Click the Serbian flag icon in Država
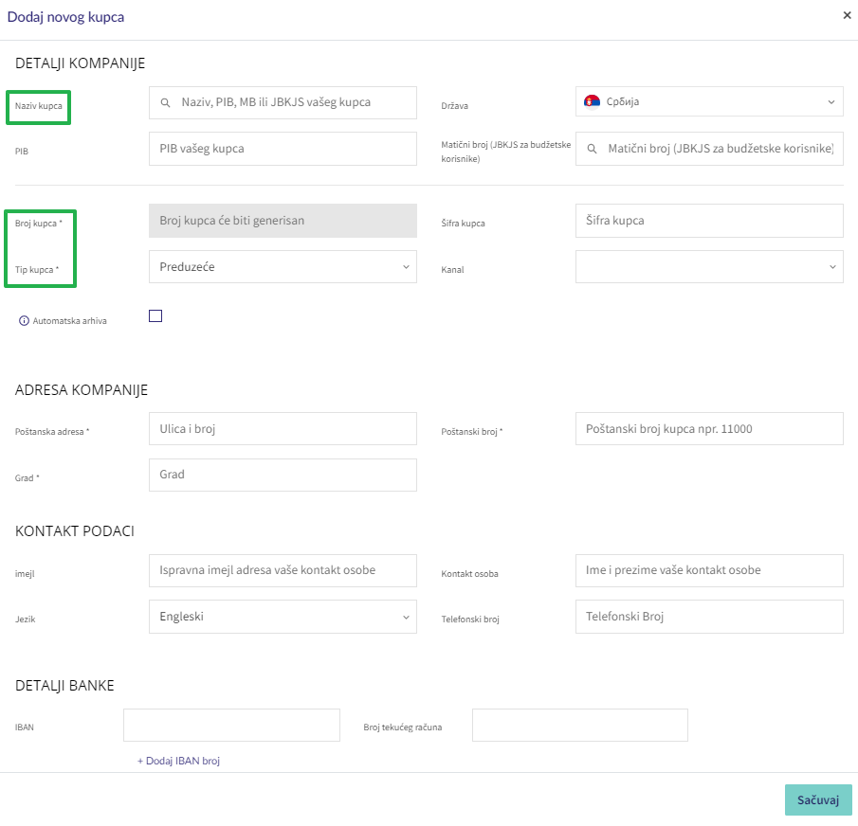 592,101
